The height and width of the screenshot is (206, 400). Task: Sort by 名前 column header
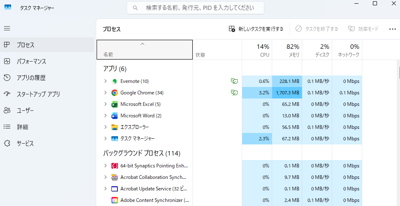point(145,50)
